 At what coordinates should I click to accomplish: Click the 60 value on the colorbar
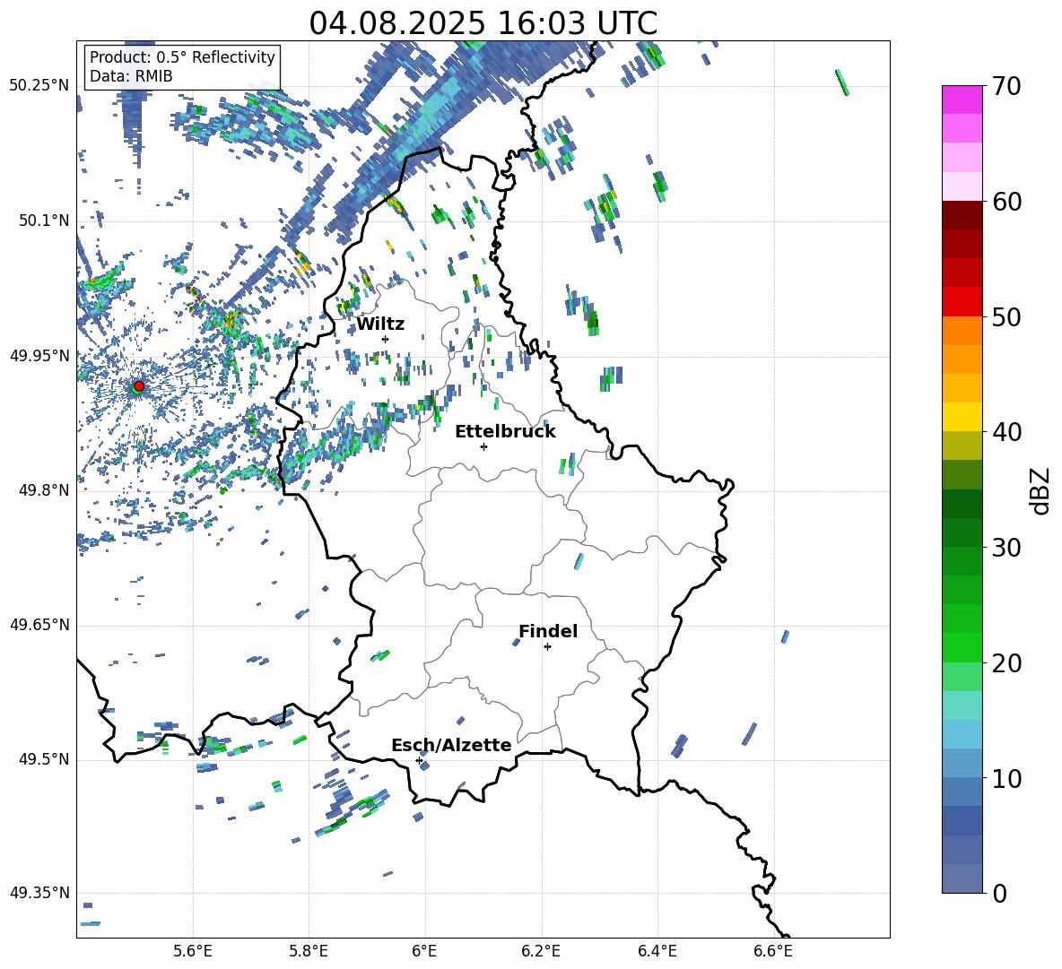click(x=1006, y=202)
